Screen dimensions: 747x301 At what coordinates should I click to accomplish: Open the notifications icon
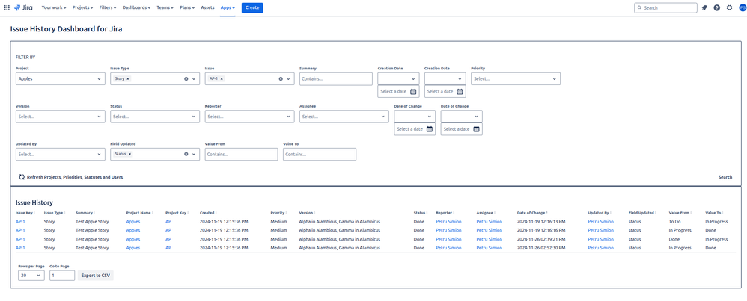pos(704,7)
